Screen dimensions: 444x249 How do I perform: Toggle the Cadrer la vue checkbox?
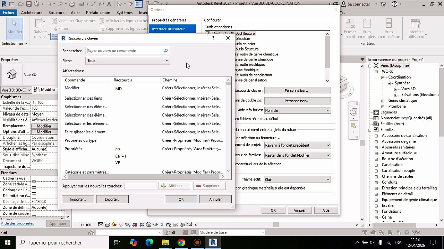[x=34, y=179]
